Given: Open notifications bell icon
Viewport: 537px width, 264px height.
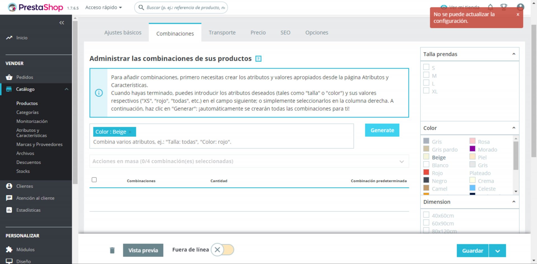Looking at the screenshot, I should [x=490, y=7].
